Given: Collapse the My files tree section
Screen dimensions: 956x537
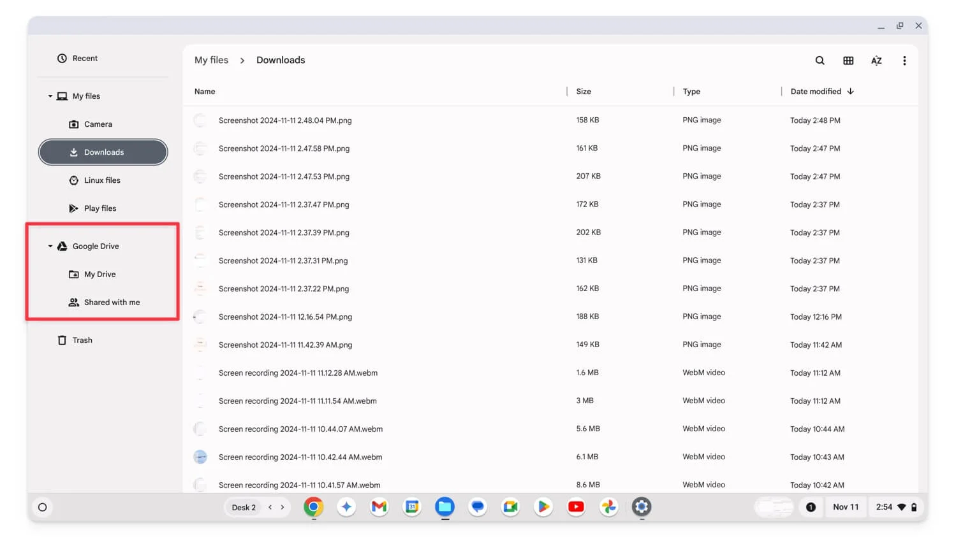Looking at the screenshot, I should coord(50,96).
